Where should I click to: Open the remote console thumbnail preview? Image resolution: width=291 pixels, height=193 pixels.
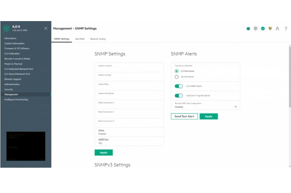coord(26,147)
